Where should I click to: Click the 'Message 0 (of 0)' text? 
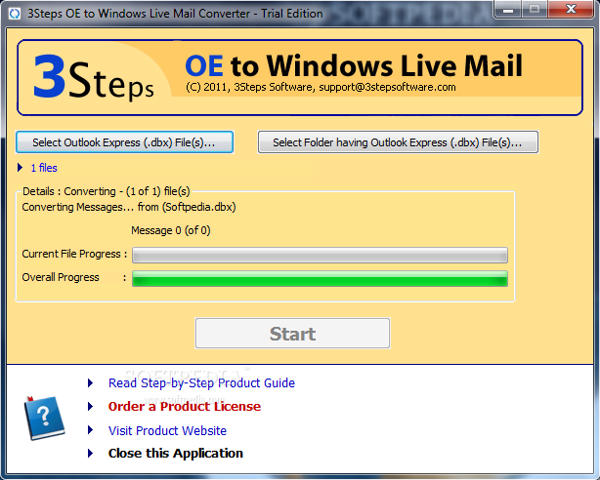[171, 230]
